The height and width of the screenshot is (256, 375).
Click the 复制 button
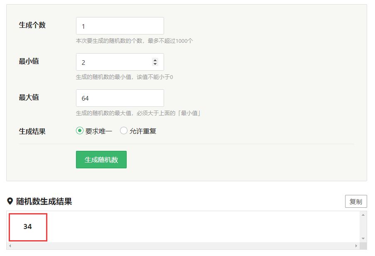pos(356,202)
